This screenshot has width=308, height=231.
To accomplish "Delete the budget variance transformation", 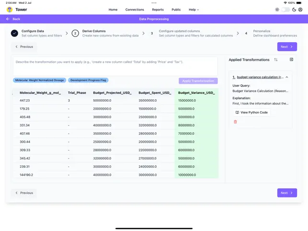I will [x=235, y=122].
